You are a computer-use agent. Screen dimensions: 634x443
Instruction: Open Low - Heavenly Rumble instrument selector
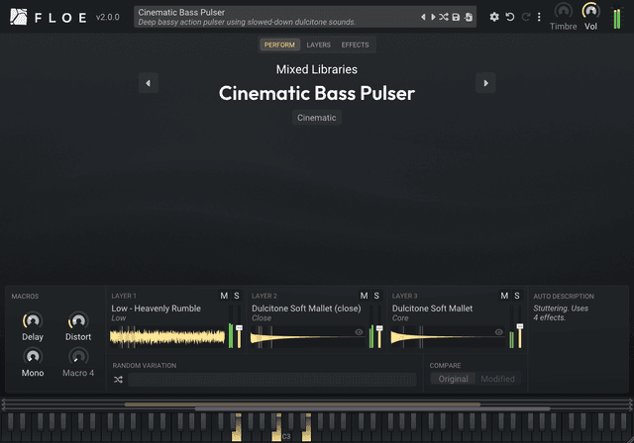157,309
